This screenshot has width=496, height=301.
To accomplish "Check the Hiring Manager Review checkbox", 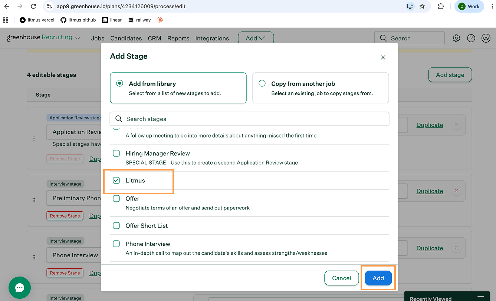I will pos(116,153).
